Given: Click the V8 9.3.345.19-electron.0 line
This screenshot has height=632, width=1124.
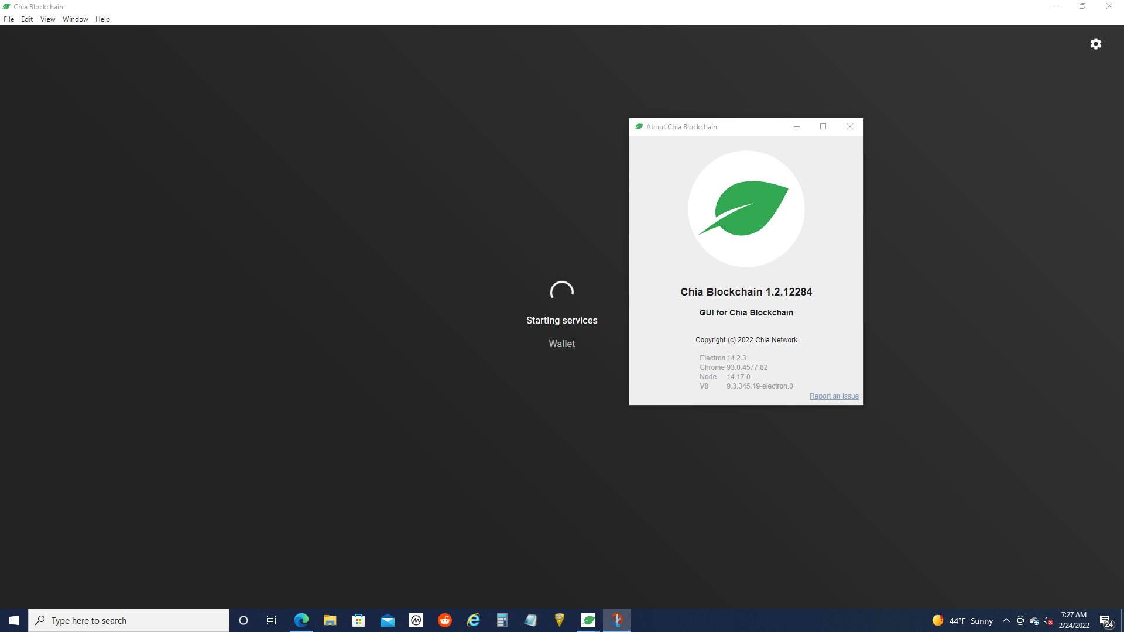Looking at the screenshot, I should [x=746, y=386].
